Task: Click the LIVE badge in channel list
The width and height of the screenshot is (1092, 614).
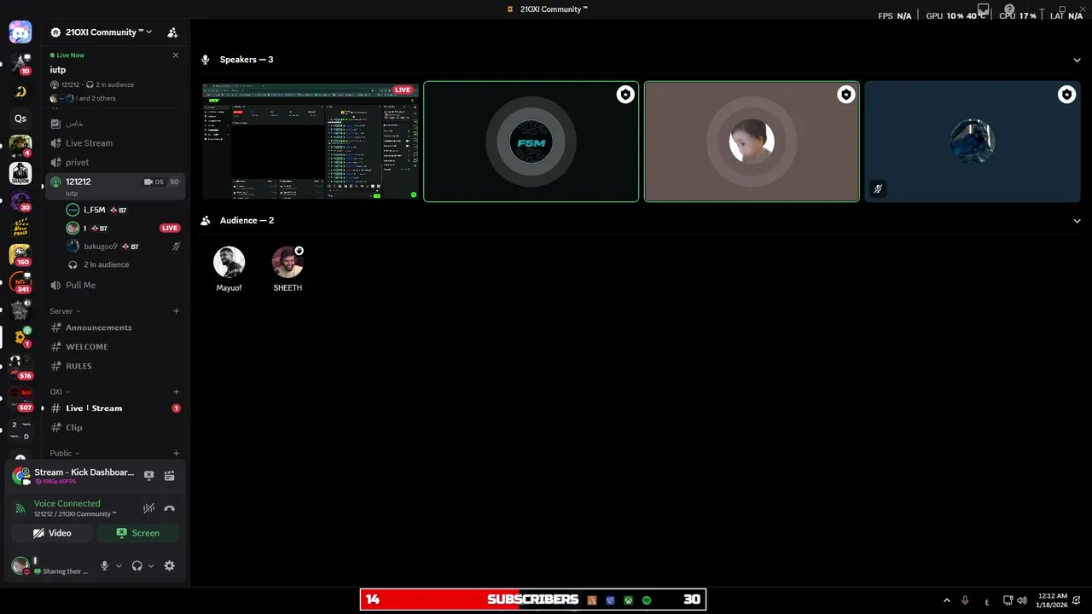Action: pos(170,229)
